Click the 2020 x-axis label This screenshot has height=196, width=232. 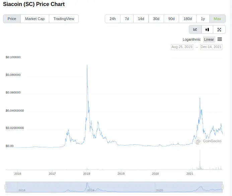click(x=155, y=174)
